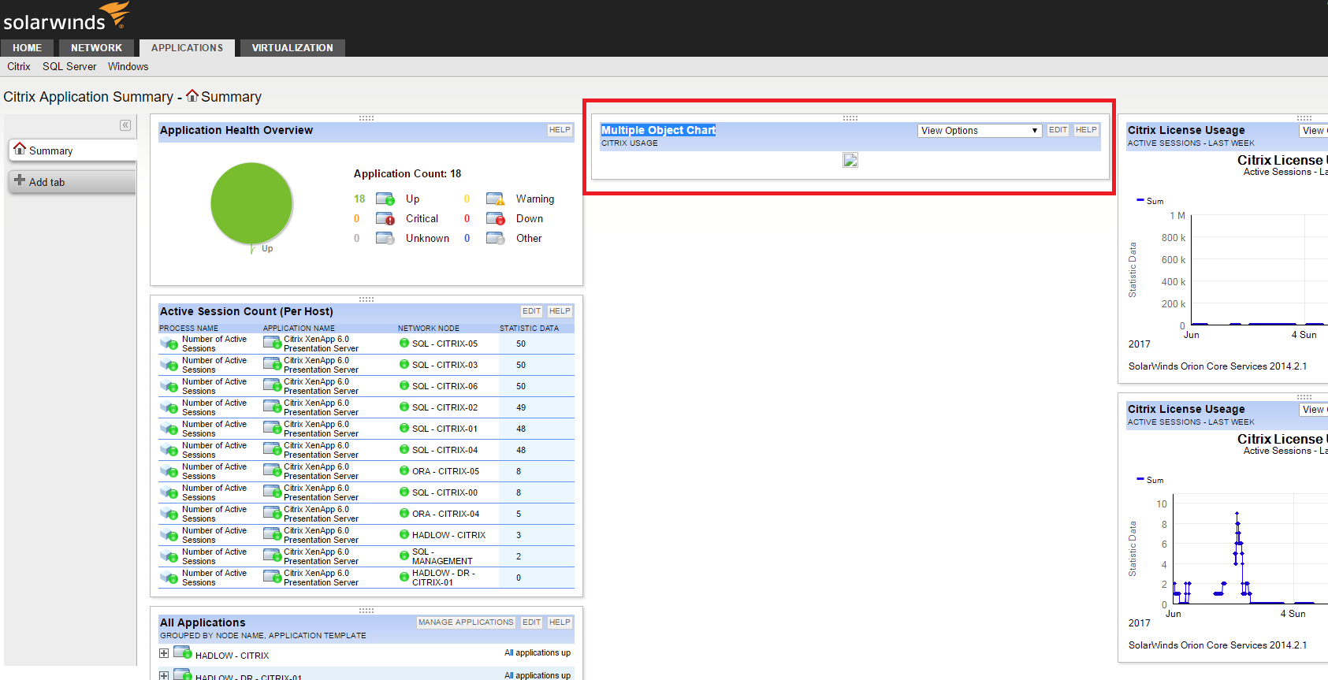
Task: Click the Down status icon
Action: [496, 218]
